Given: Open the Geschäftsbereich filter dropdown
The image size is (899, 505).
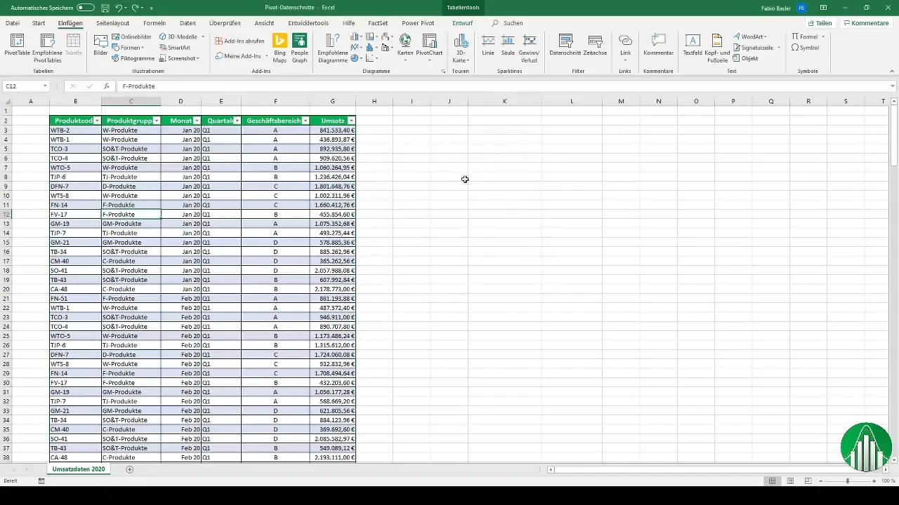Looking at the screenshot, I should pyautogui.click(x=306, y=121).
